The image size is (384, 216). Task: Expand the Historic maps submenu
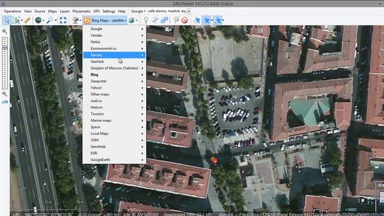click(x=115, y=107)
